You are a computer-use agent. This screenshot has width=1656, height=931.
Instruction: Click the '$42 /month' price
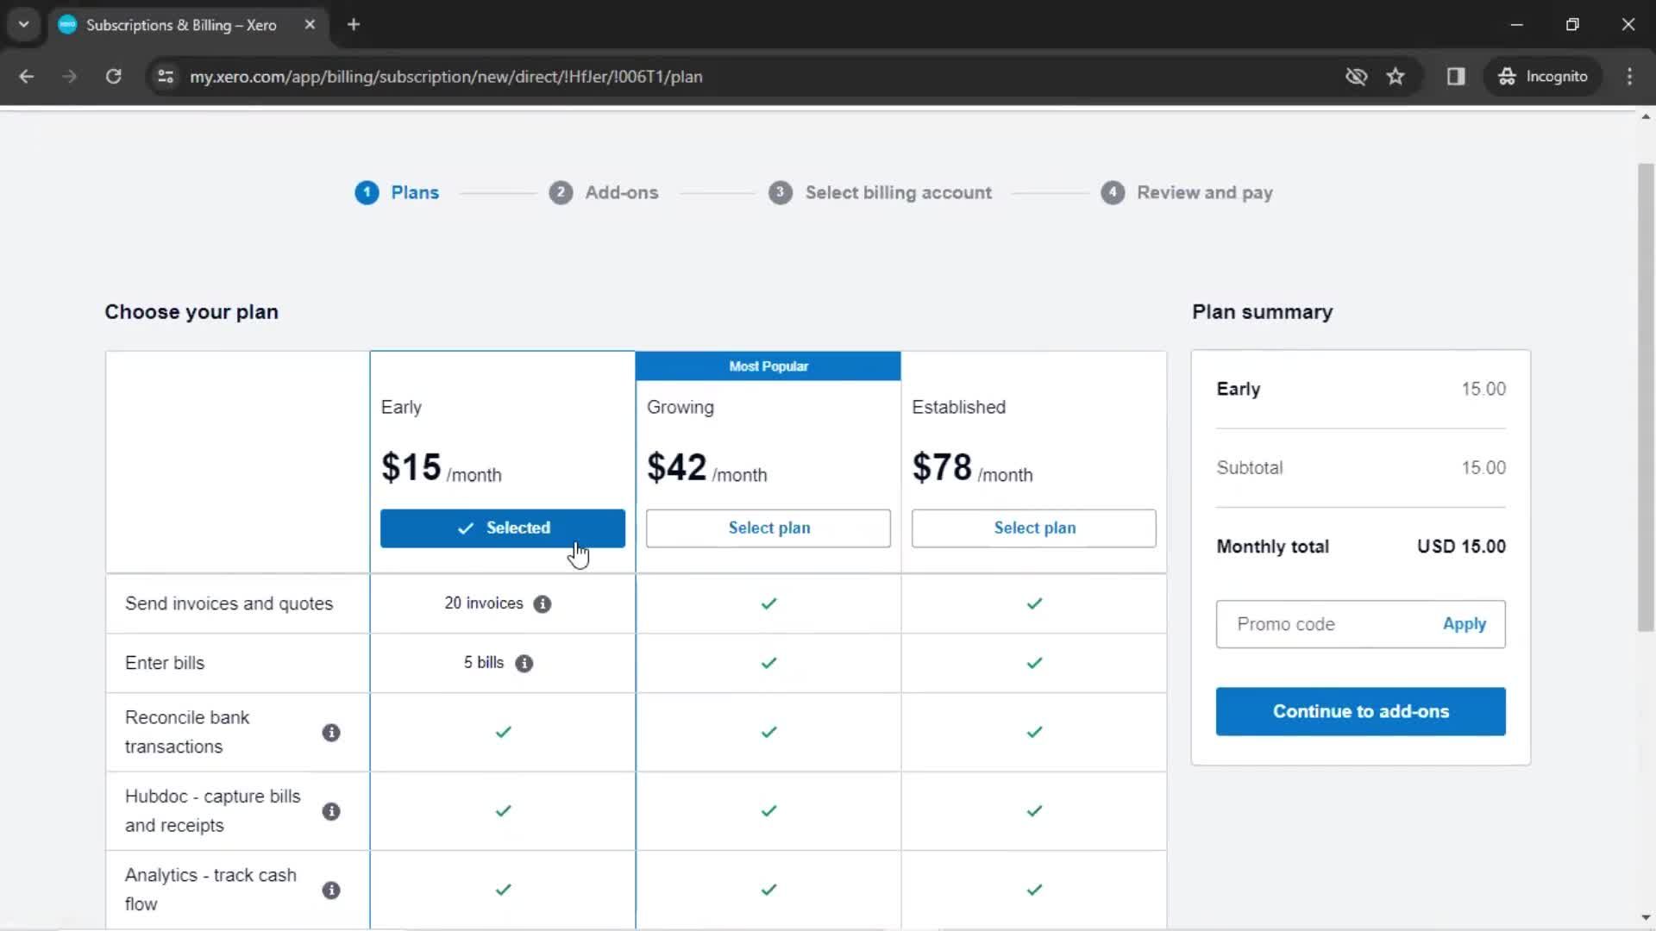coord(706,468)
